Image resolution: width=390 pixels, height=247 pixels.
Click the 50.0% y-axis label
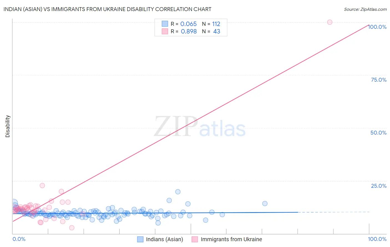[x=378, y=133]
